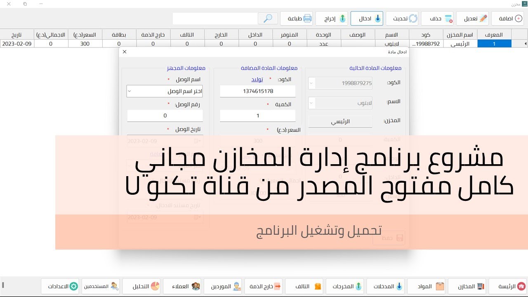Click the توليد generate code link

point(257,79)
